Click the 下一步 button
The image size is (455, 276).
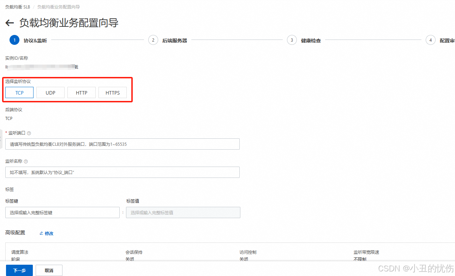19,270
